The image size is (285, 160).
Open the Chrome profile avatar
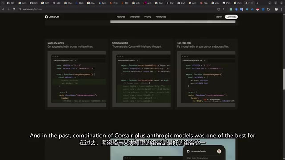[276, 9]
